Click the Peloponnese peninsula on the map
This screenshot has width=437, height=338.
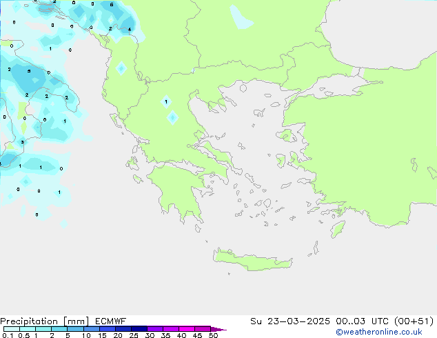(179, 190)
